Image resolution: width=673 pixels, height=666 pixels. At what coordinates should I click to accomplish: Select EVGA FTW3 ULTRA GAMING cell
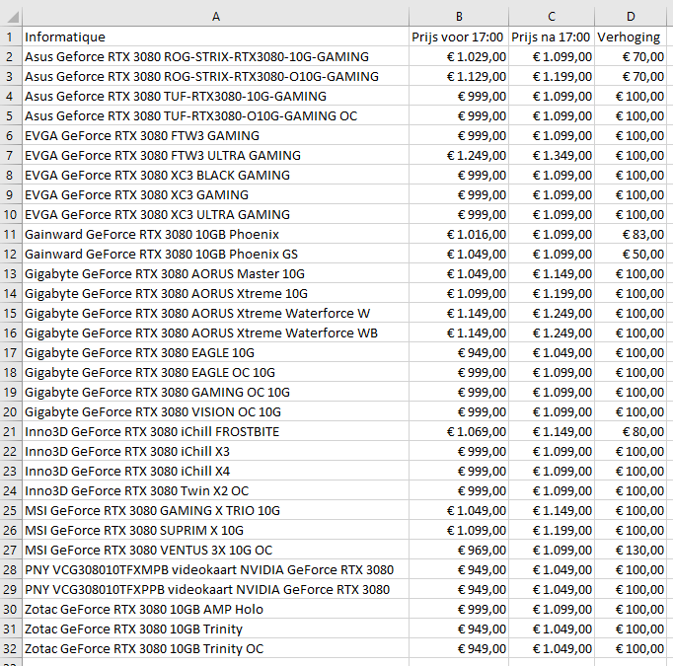tap(216, 155)
